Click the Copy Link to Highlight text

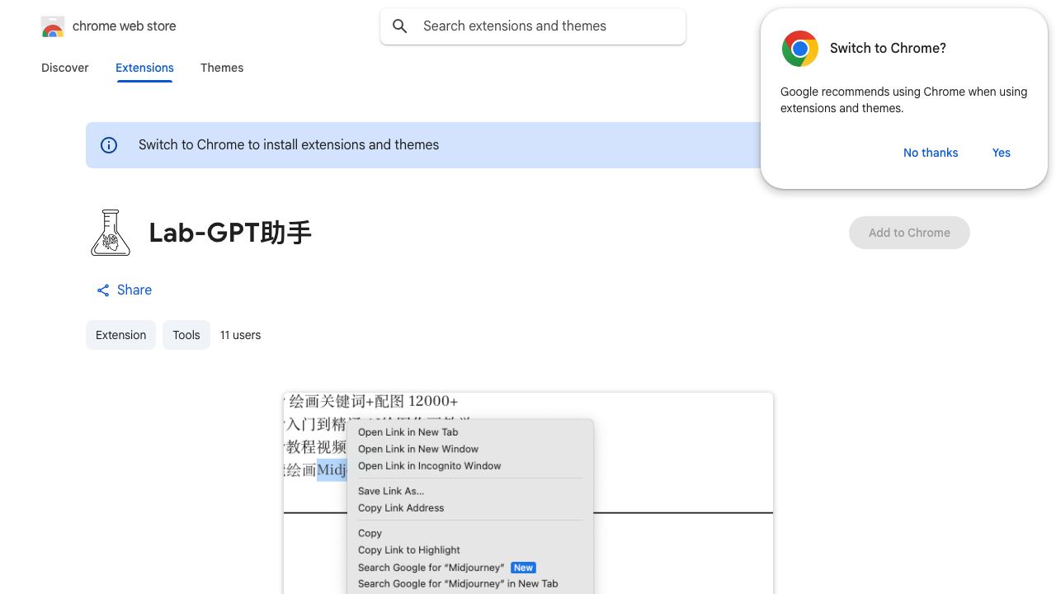click(x=409, y=550)
